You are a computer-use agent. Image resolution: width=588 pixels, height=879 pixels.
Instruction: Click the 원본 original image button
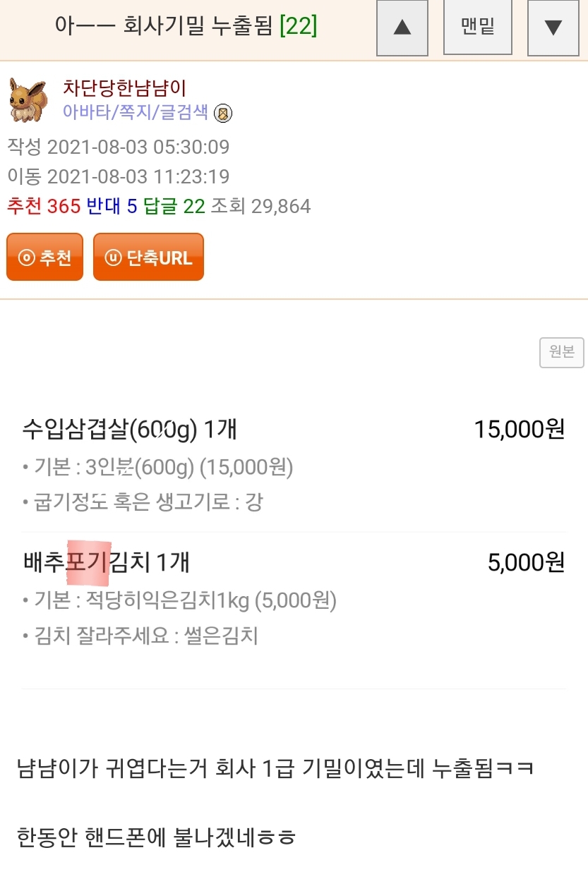562,353
